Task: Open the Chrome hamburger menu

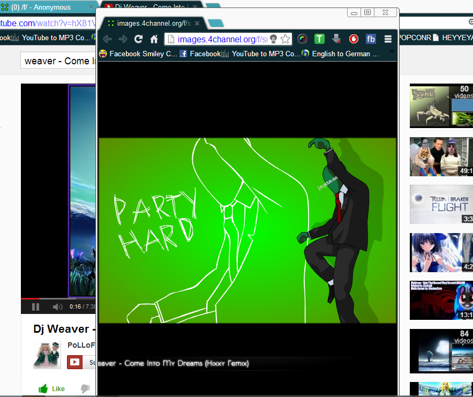Action: click(x=388, y=39)
